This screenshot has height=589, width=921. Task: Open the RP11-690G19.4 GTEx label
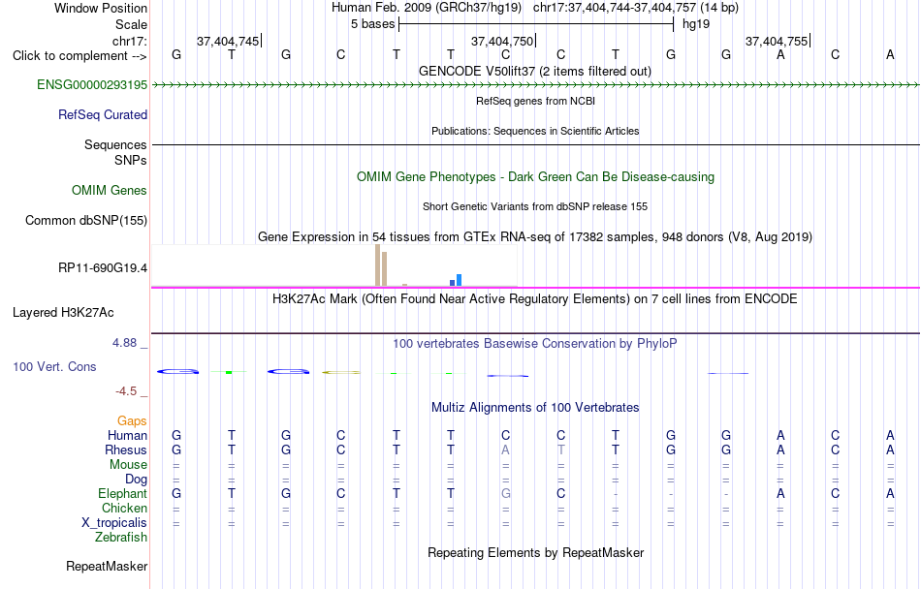pos(102,268)
